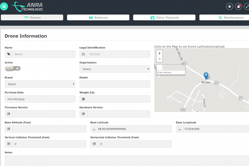
Task: Expand the Organization dropdown
Action: click(115, 69)
